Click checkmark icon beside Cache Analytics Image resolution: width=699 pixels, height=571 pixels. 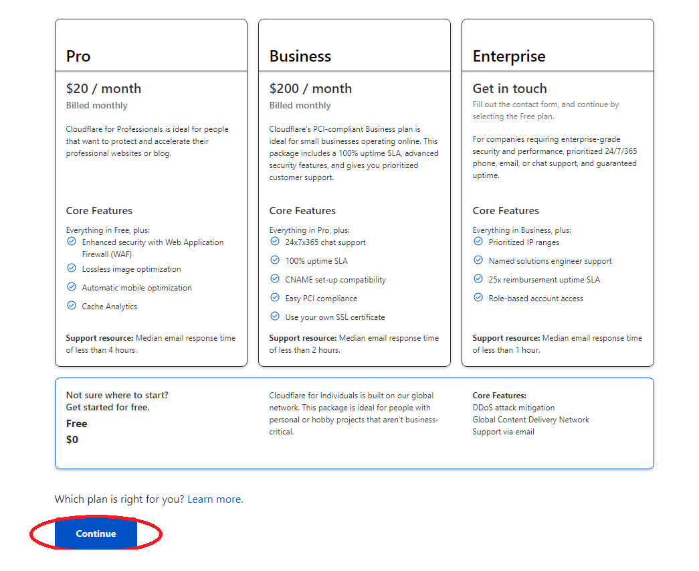[72, 305]
